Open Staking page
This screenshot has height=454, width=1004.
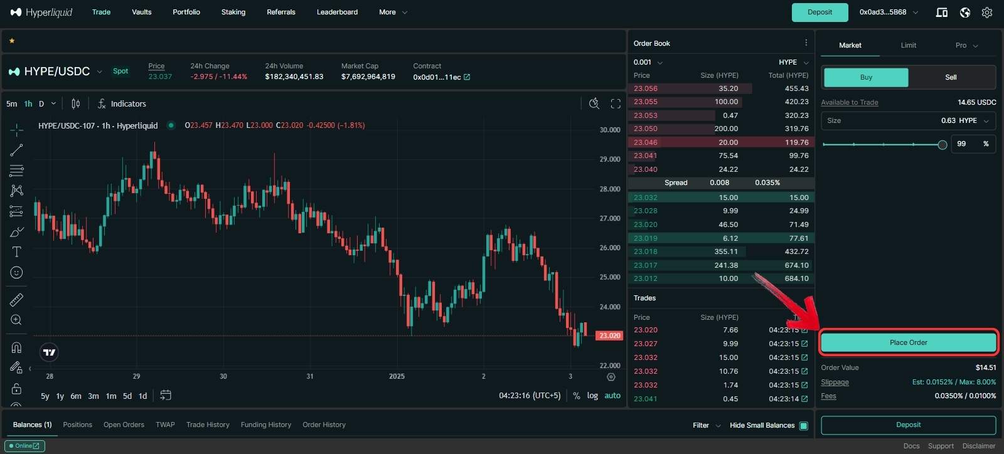pyautogui.click(x=233, y=12)
